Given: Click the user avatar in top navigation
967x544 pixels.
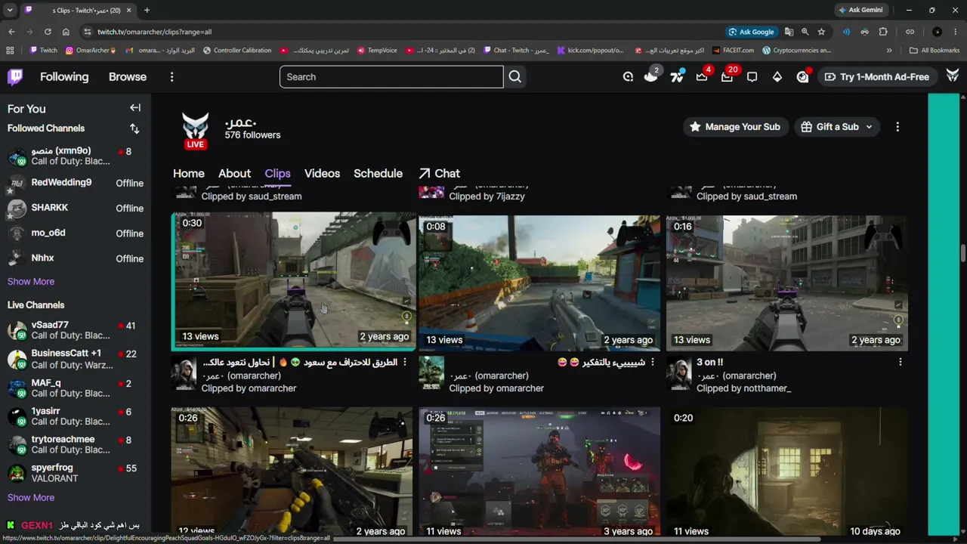Looking at the screenshot, I should [x=952, y=76].
